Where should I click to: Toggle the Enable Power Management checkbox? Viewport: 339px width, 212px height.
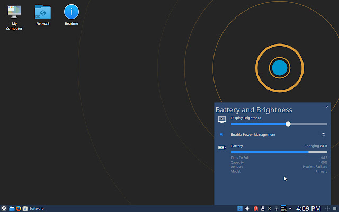coord(221,134)
